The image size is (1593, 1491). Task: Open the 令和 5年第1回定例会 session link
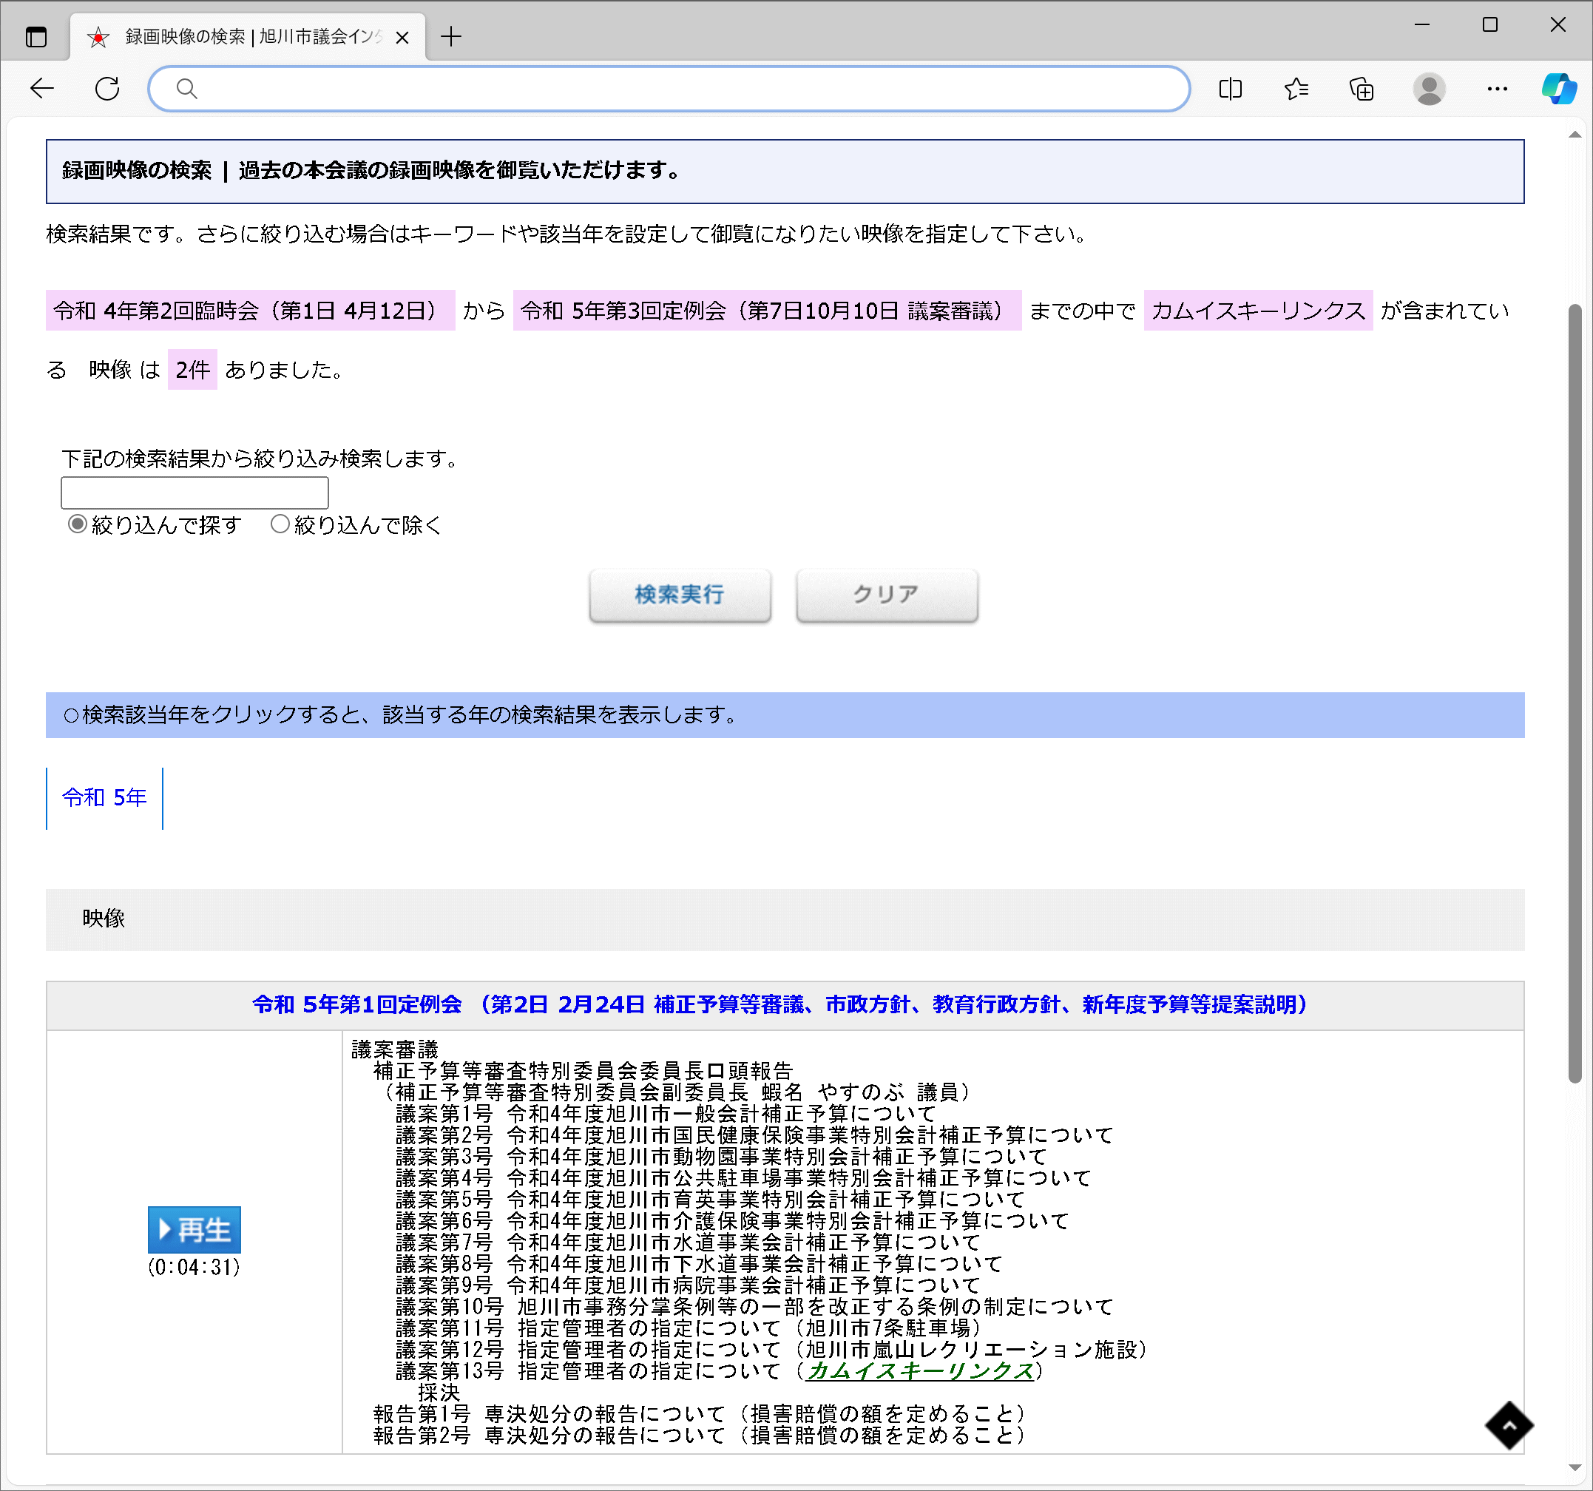[779, 1004]
